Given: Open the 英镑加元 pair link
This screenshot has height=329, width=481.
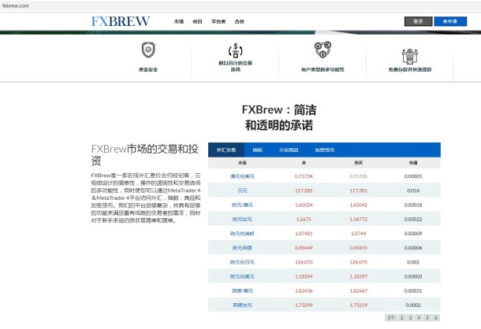Looking at the screenshot, I should click(242, 305).
